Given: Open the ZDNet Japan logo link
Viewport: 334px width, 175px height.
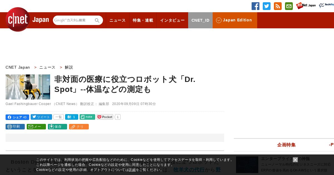Looking at the screenshot, I should [306, 6].
